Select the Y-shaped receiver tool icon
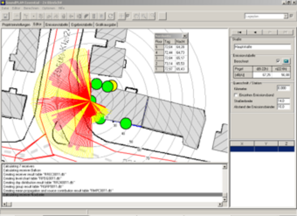Screen dimensions: 297x216 pos(26,16)
